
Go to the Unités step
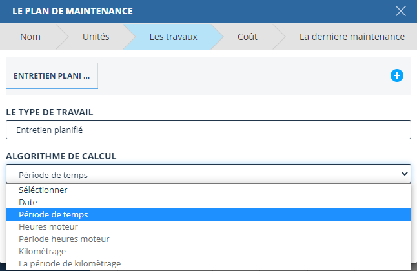(96, 37)
